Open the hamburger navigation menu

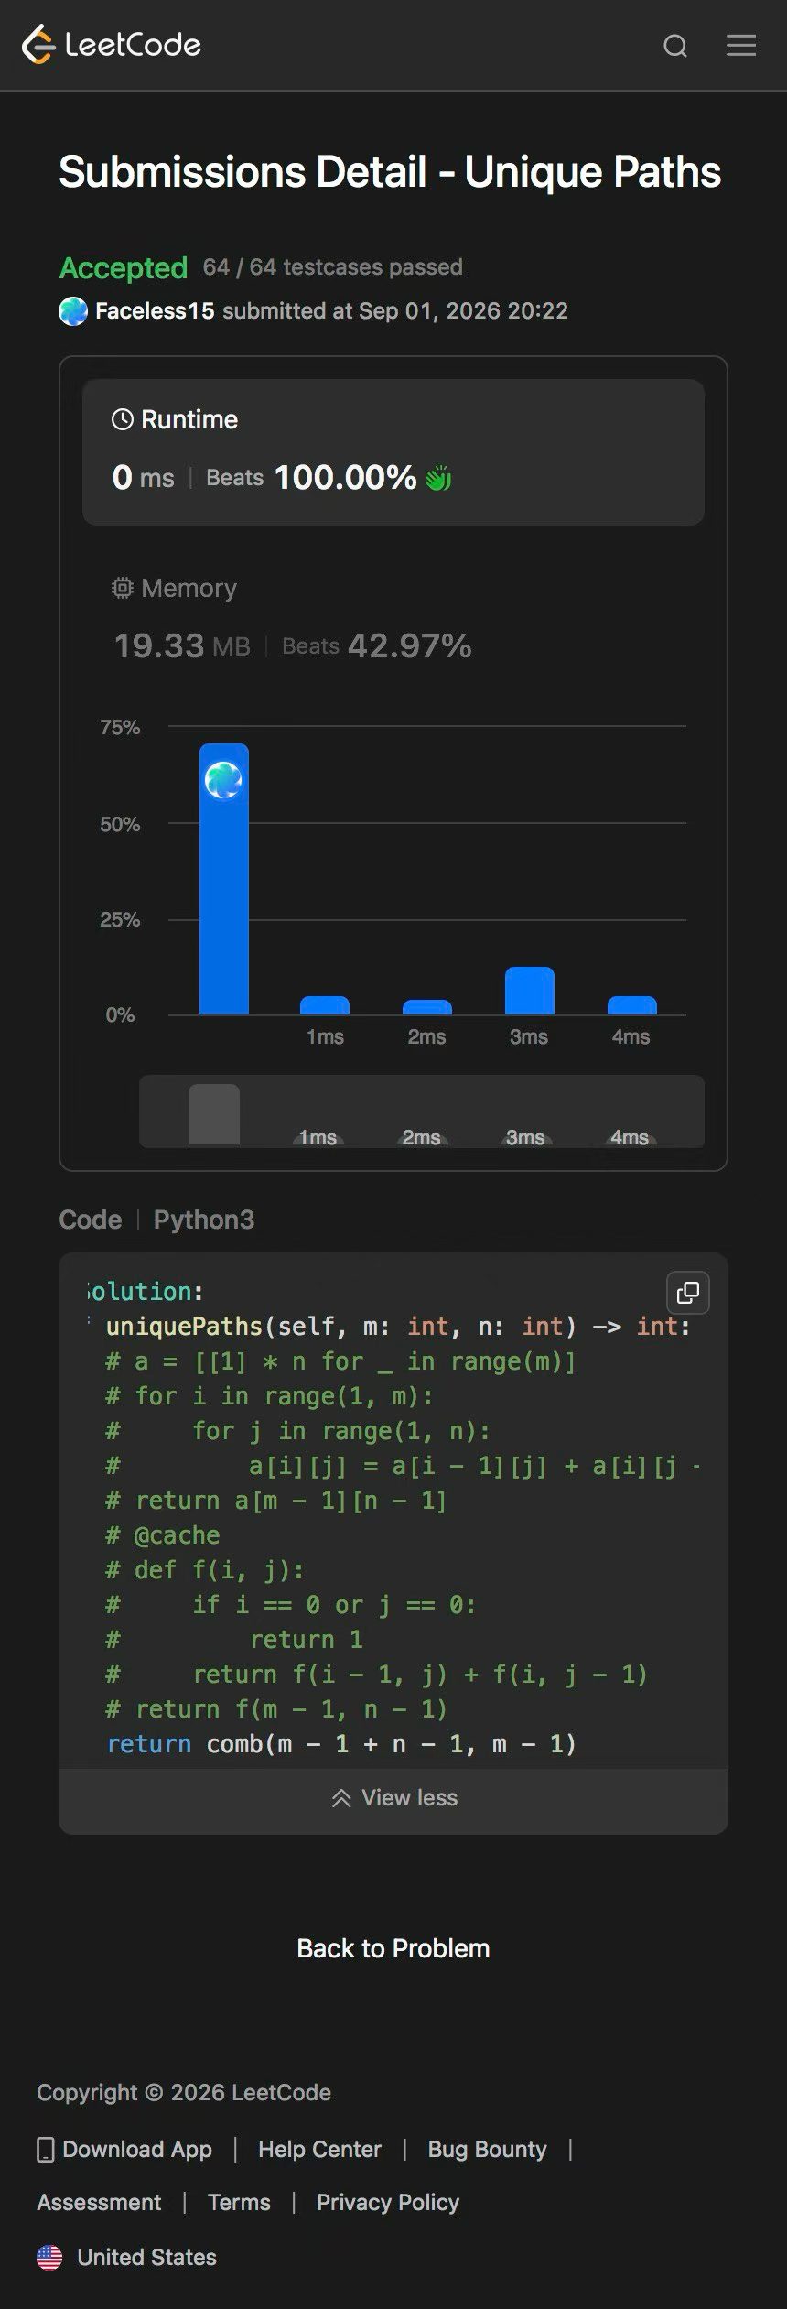(x=741, y=45)
